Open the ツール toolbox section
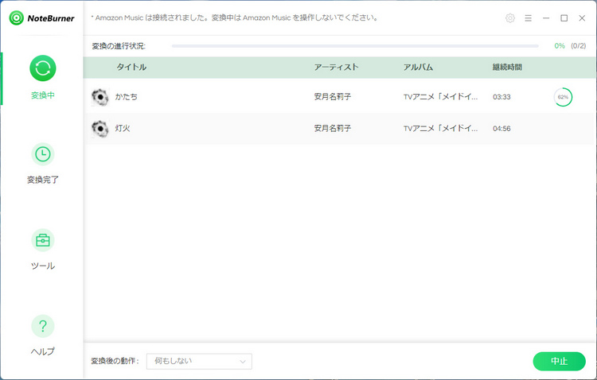 pyautogui.click(x=43, y=250)
